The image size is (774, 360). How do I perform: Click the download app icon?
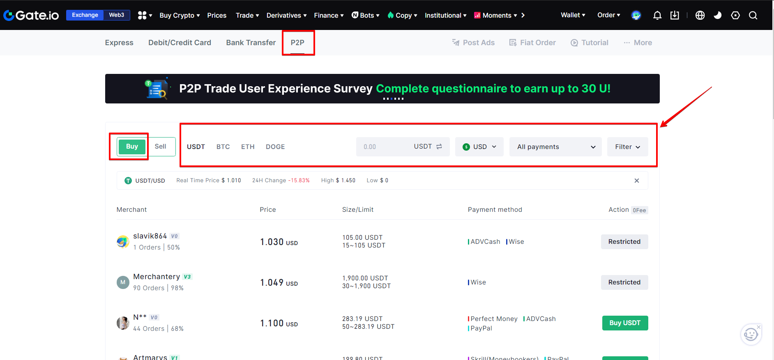(675, 15)
